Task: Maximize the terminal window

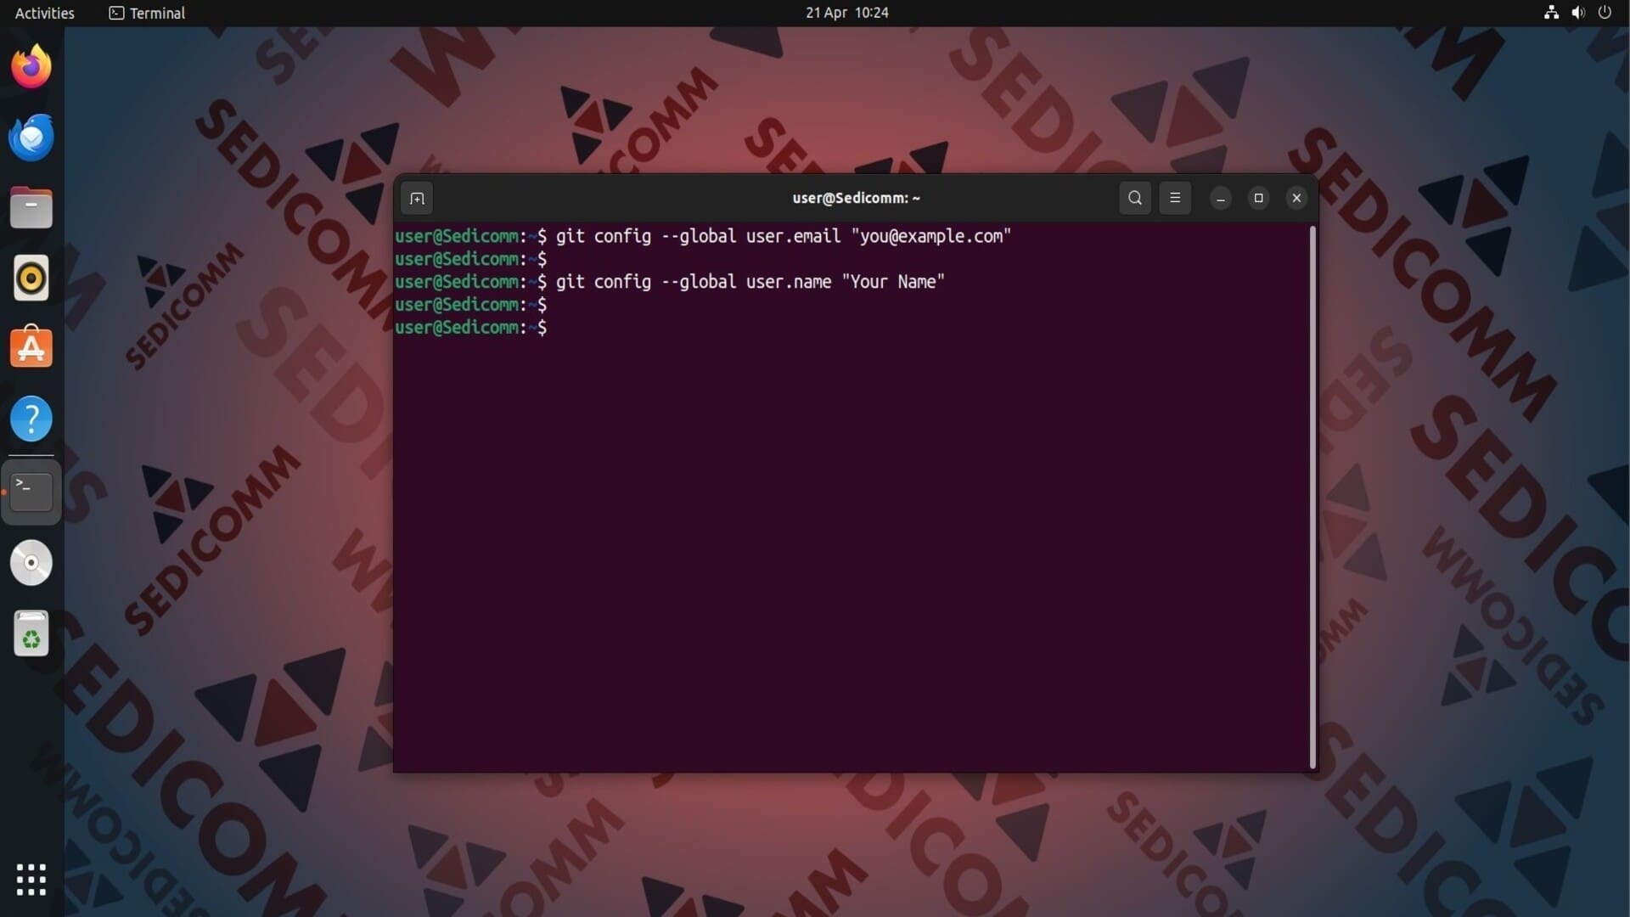Action: tap(1259, 199)
